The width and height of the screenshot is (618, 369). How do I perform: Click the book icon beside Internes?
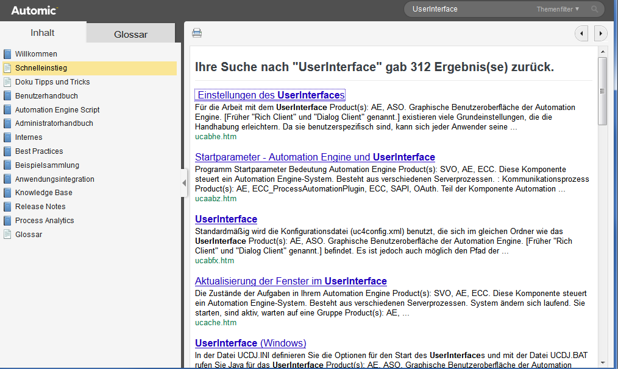point(7,137)
